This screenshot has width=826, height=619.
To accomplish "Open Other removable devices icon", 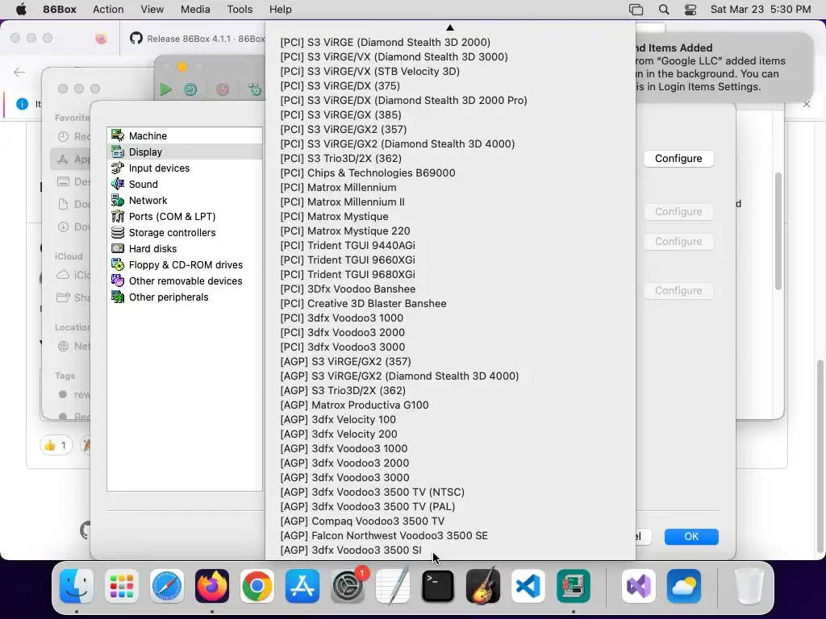I will coord(118,280).
